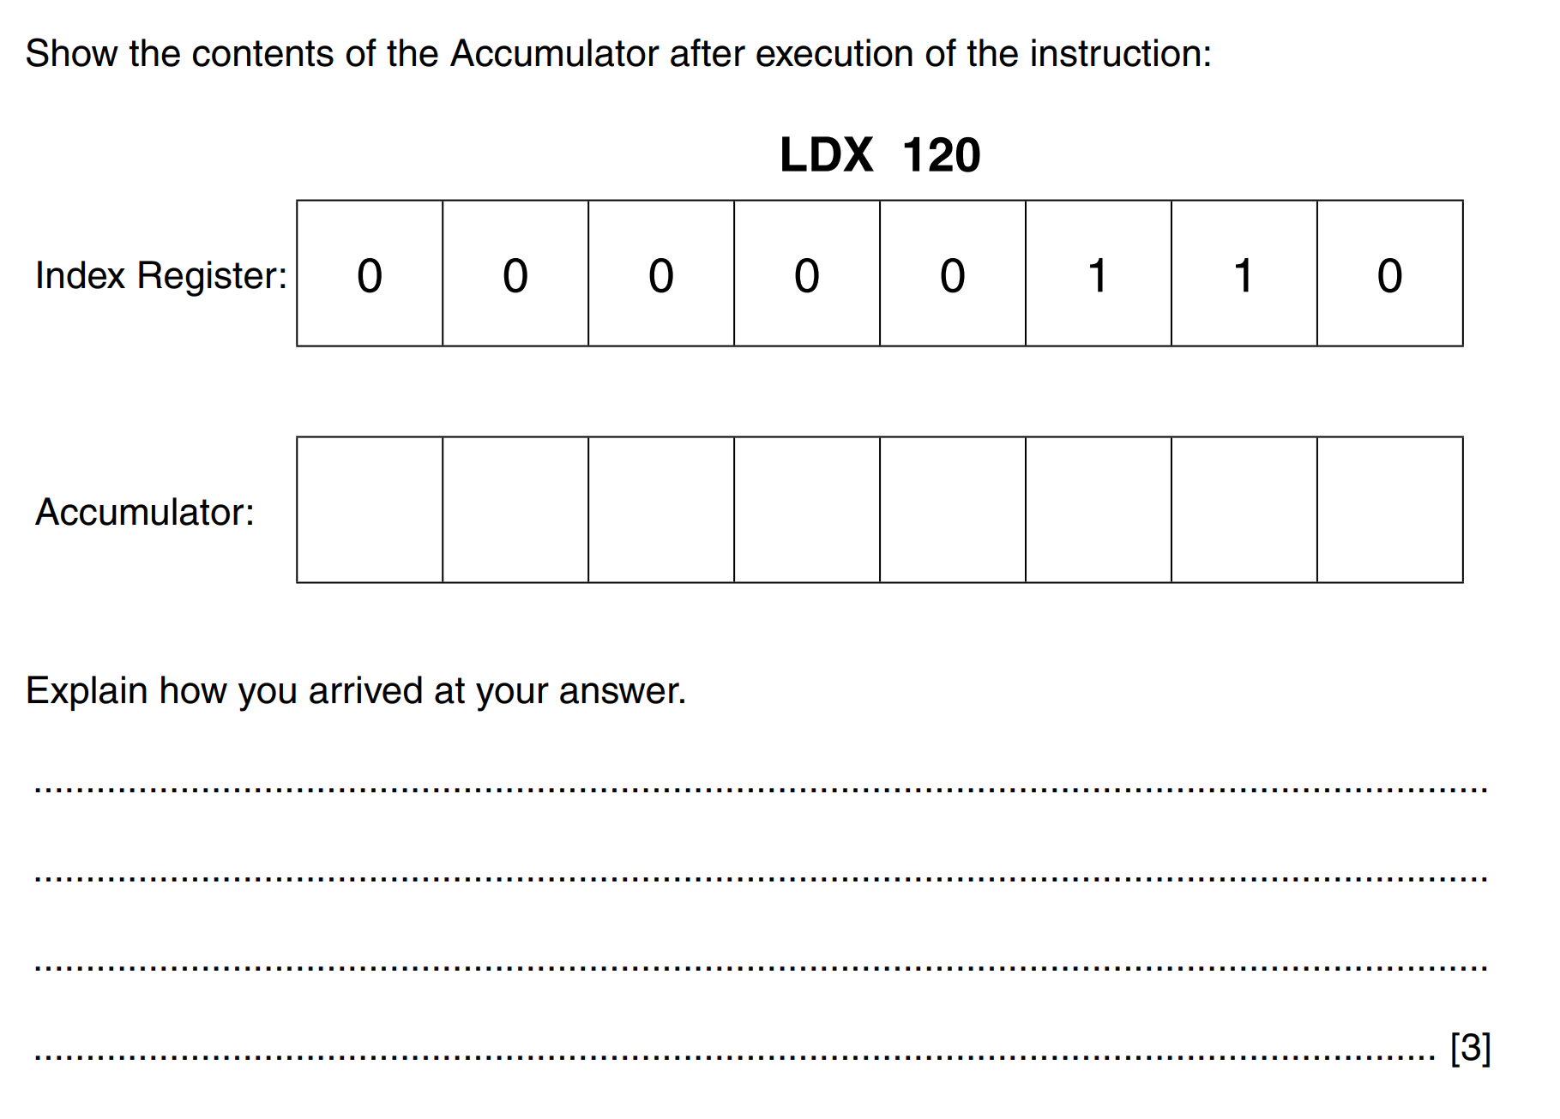Click the third Accumulator box from left
Screen dimensions: 1560x1119
pyautogui.click(x=661, y=510)
